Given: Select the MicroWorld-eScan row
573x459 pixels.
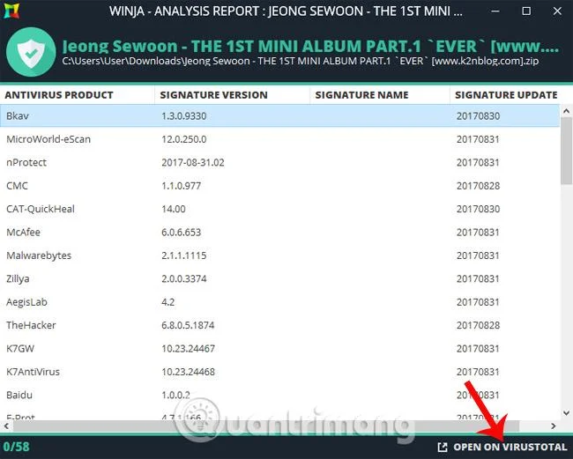Looking at the screenshot, I should [x=279, y=139].
